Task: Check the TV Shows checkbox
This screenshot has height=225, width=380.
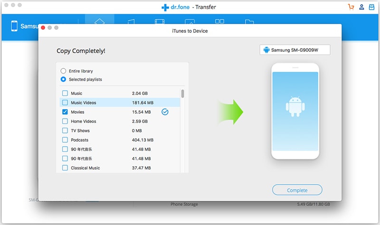Action: [x=65, y=131]
